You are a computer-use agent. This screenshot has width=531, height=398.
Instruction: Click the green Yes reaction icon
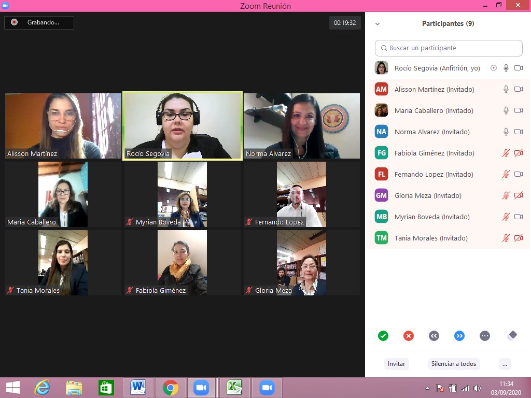(383, 336)
